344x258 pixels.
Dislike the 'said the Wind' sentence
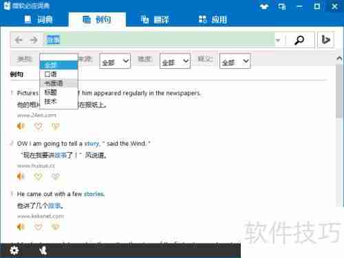56,176
